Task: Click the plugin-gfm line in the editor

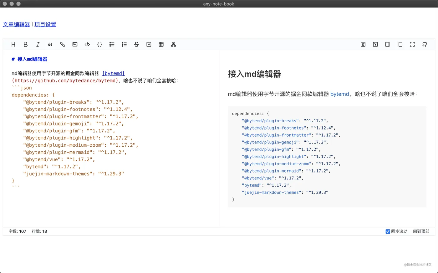Action: pyautogui.click(x=69, y=131)
